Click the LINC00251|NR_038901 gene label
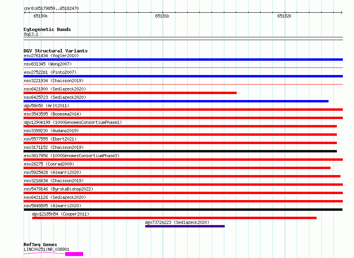This screenshot has width=354, height=258. pos(47,249)
